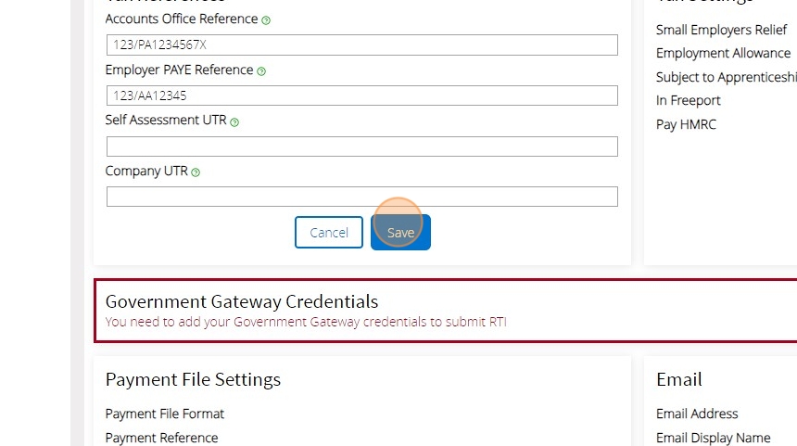The width and height of the screenshot is (797, 446).
Task: Show help for Self Assessment UTR
Action: pyautogui.click(x=234, y=122)
